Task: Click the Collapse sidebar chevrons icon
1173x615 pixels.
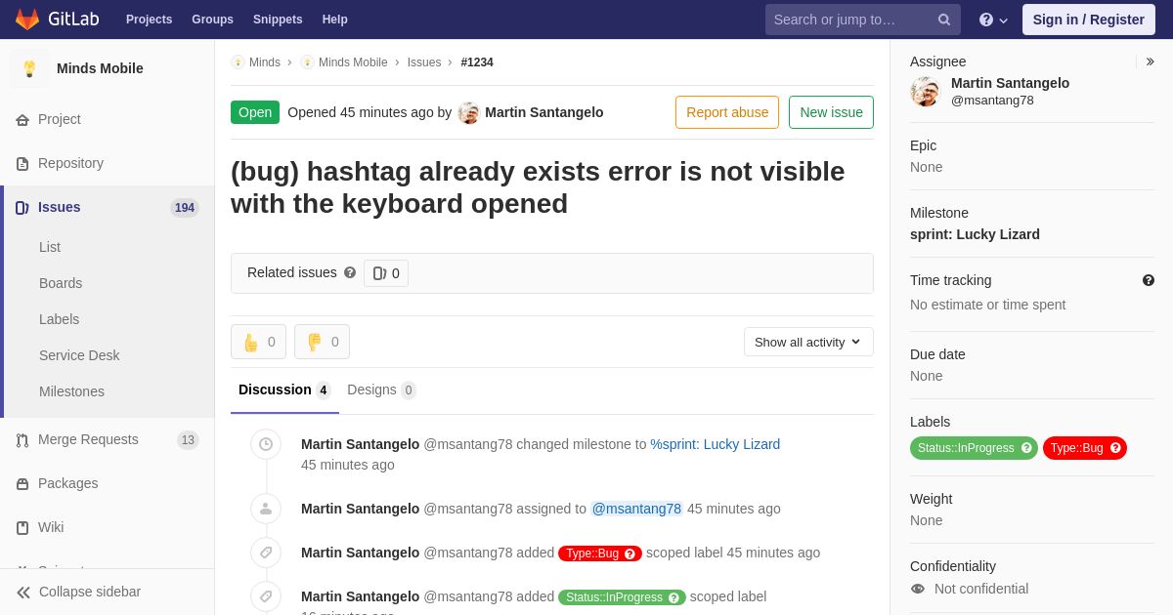Action: tap(23, 593)
